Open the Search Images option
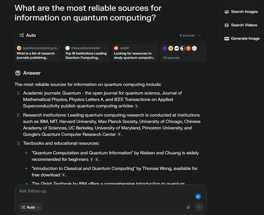This screenshot has width=264, height=215. tap(242, 12)
